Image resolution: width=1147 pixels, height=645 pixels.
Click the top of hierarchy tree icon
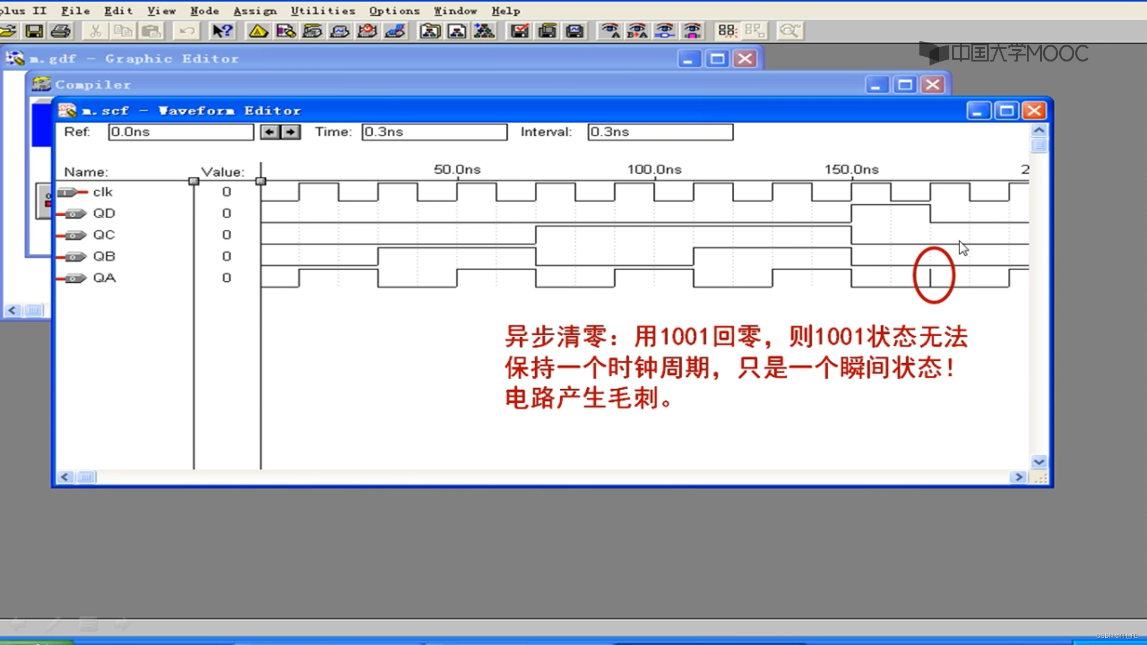(x=484, y=31)
